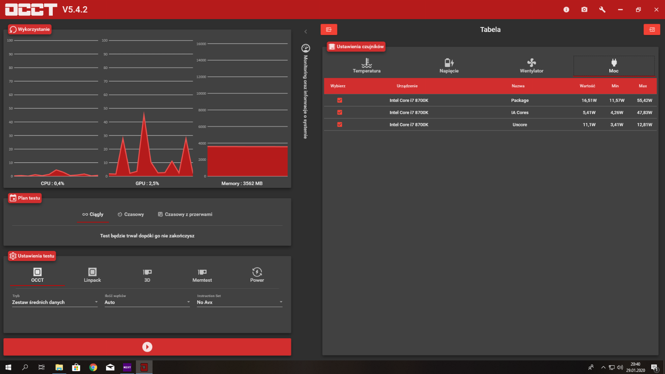Switch to Napięcie sensor tab
The height and width of the screenshot is (374, 665).
(x=449, y=66)
